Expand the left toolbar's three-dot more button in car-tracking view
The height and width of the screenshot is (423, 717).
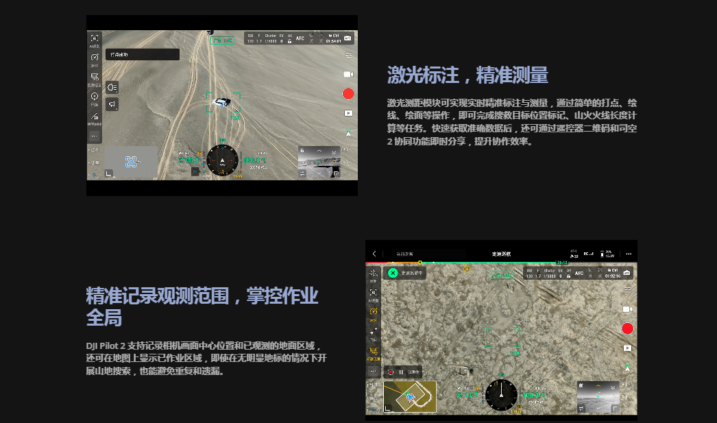click(x=95, y=136)
